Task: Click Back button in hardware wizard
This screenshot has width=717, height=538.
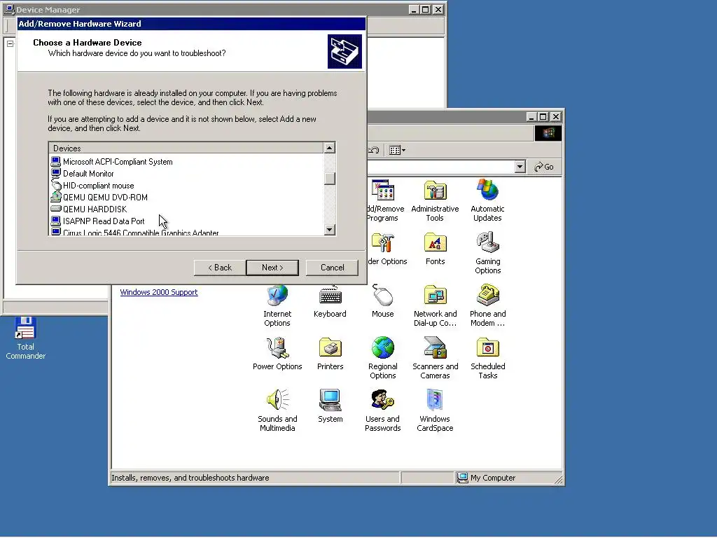Action: tap(220, 268)
